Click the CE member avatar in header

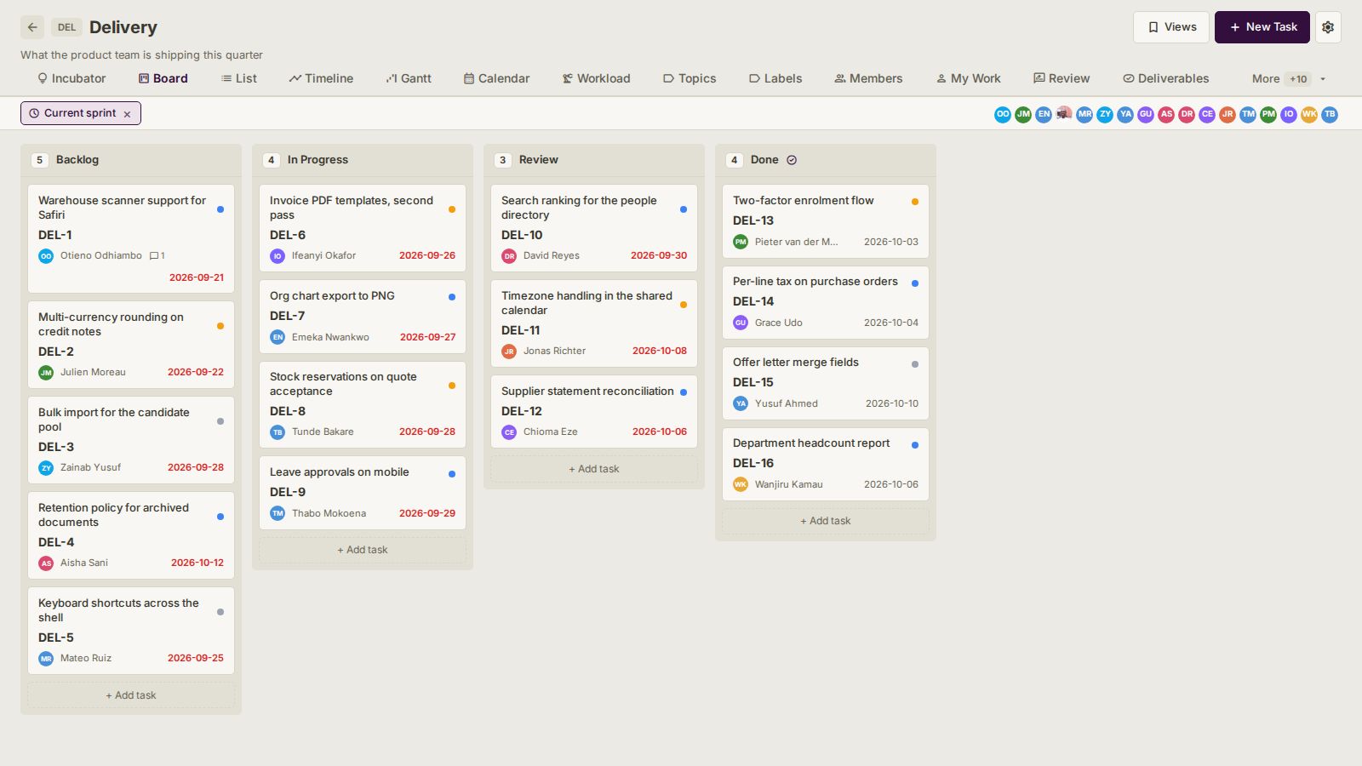pyautogui.click(x=1207, y=114)
